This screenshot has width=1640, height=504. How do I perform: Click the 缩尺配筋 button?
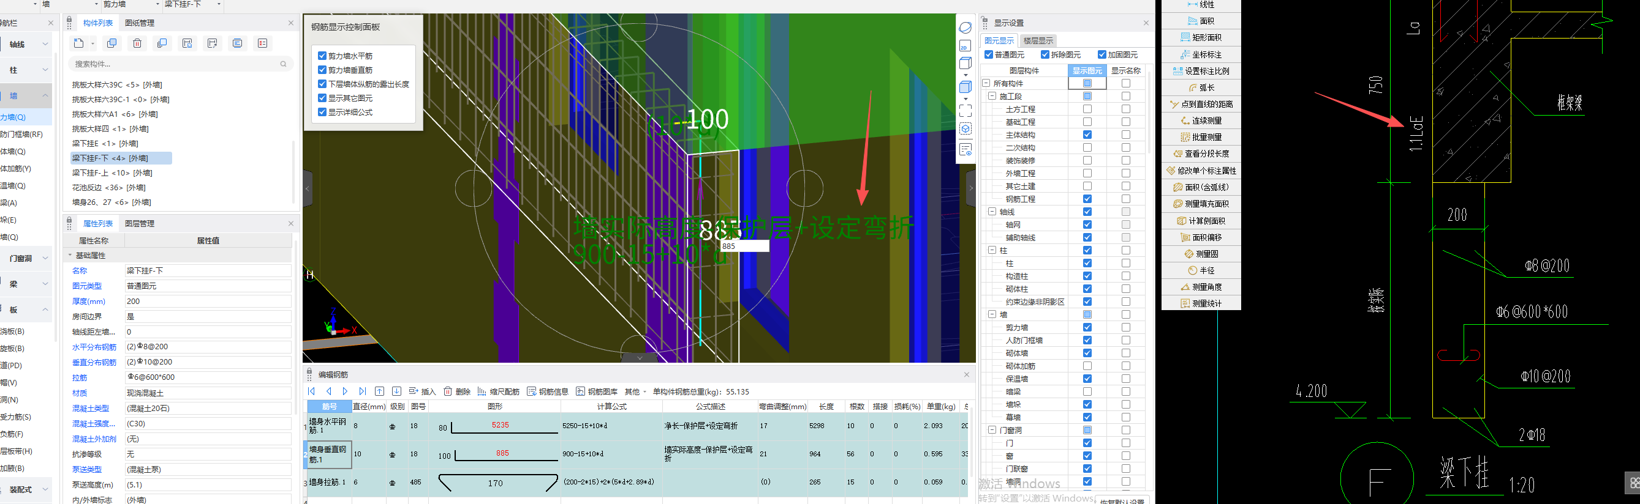click(x=499, y=391)
